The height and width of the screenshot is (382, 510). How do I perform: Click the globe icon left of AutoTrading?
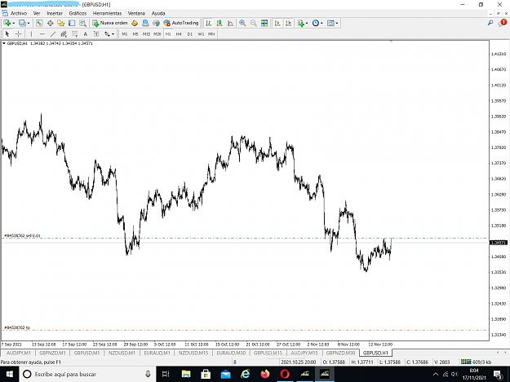click(x=156, y=23)
